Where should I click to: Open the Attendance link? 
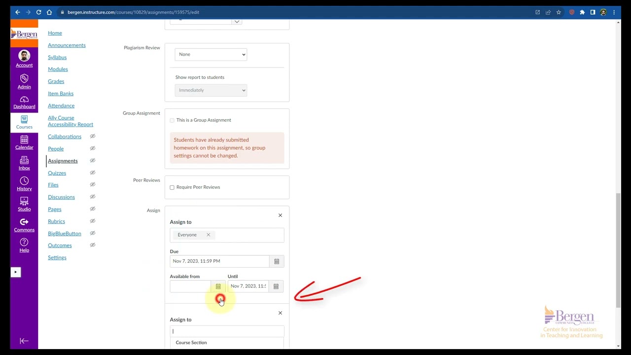click(x=61, y=106)
